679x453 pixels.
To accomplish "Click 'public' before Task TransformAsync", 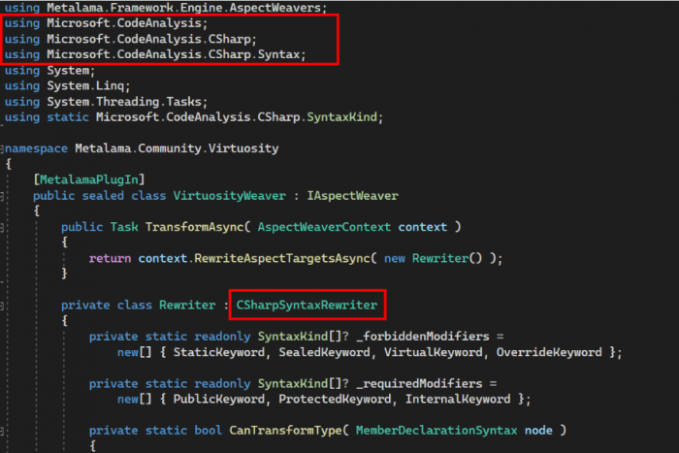I will (x=81, y=227).
